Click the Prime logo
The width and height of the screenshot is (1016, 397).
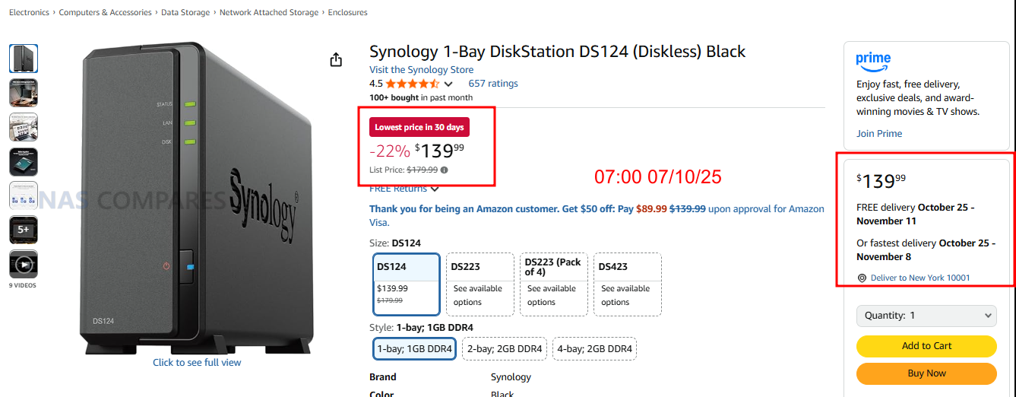[873, 60]
